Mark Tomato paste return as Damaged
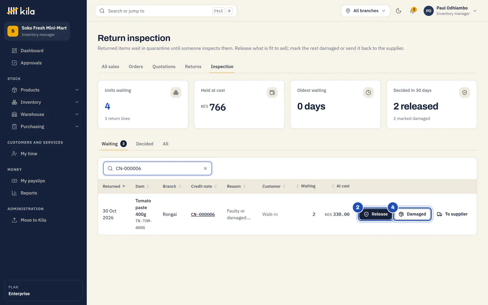This screenshot has width=488, height=305. point(412,214)
